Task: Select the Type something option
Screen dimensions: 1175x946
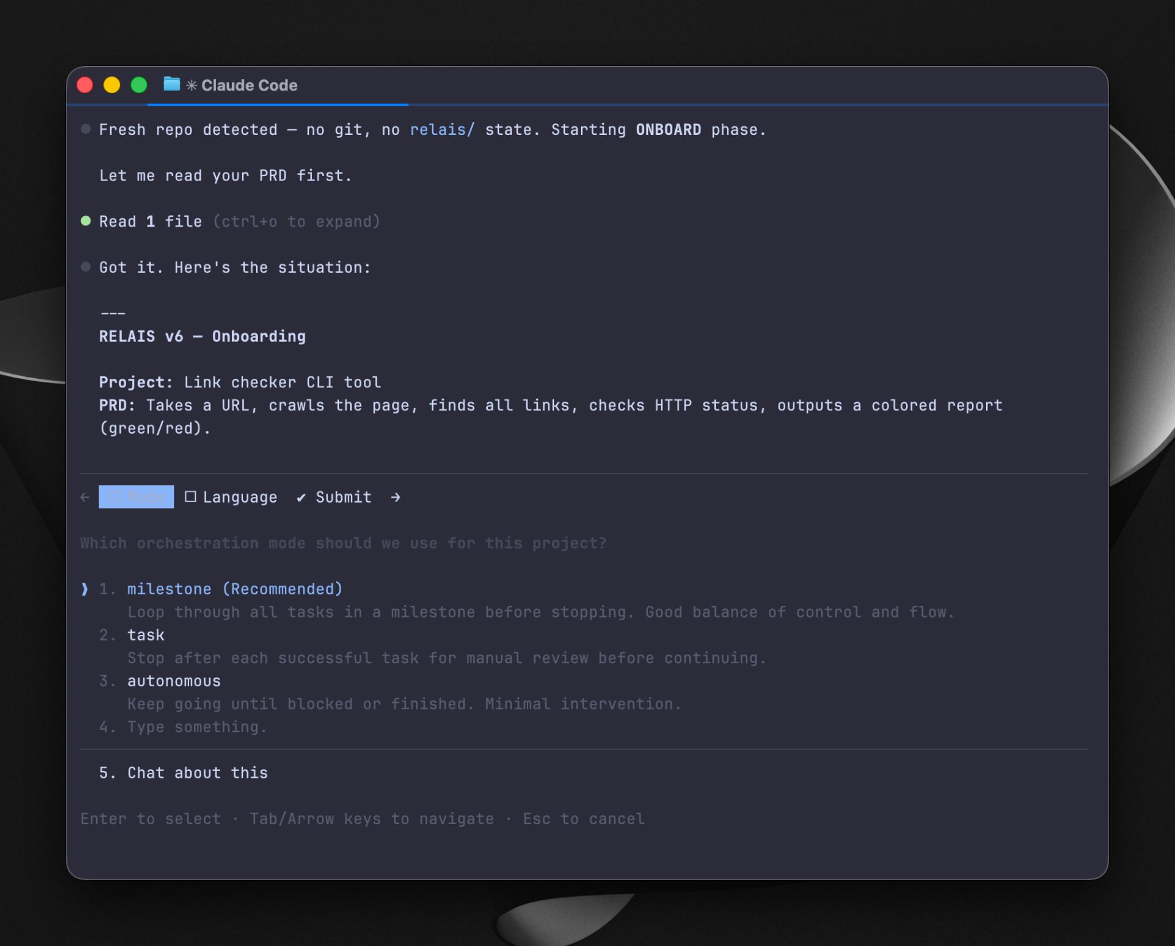Action: 197,727
